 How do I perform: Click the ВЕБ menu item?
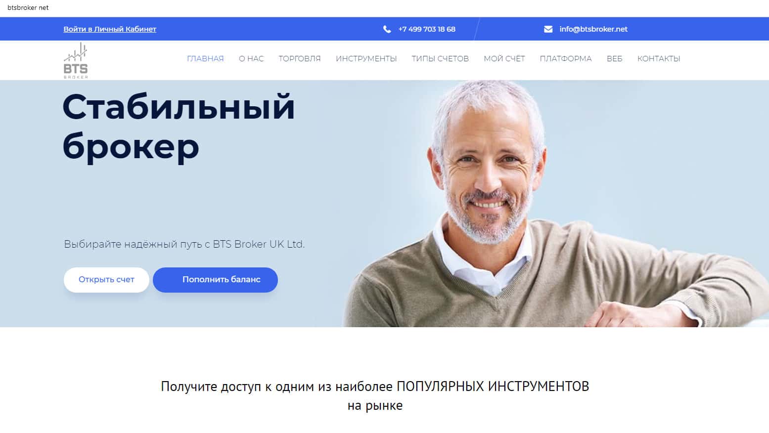615,58
